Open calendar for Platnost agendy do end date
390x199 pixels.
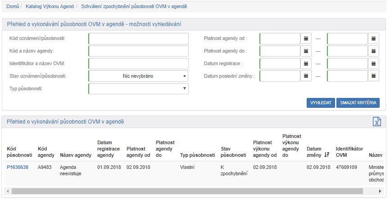[x=374, y=51]
